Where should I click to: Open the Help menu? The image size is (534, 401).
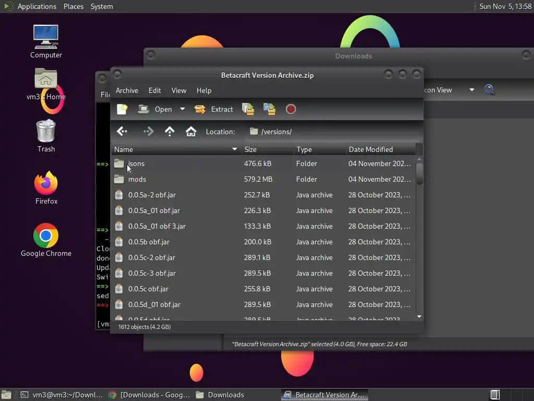[204, 90]
